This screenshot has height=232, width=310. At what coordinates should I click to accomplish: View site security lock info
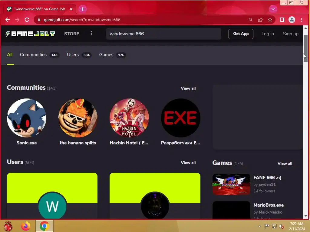[39, 20]
